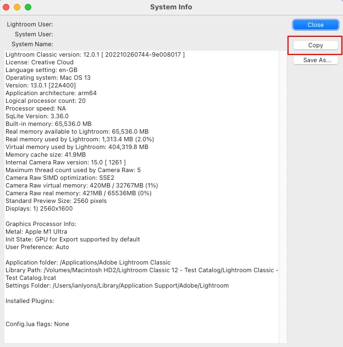
Task: Select the Displays: 1) 2560x1600 line
Action: [39, 208]
